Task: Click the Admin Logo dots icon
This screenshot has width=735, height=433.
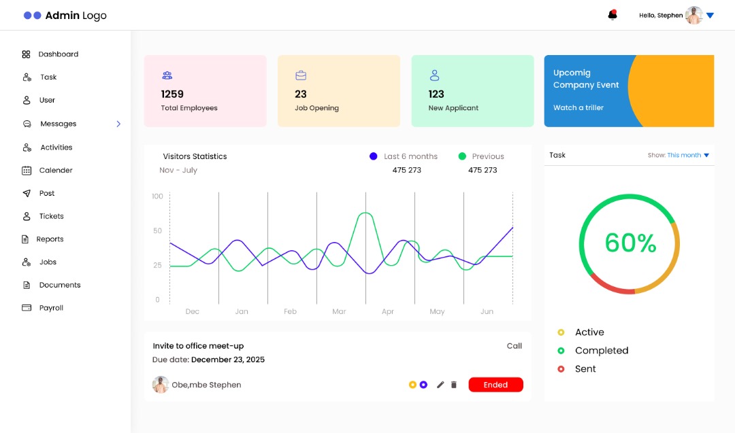Action: (x=33, y=16)
